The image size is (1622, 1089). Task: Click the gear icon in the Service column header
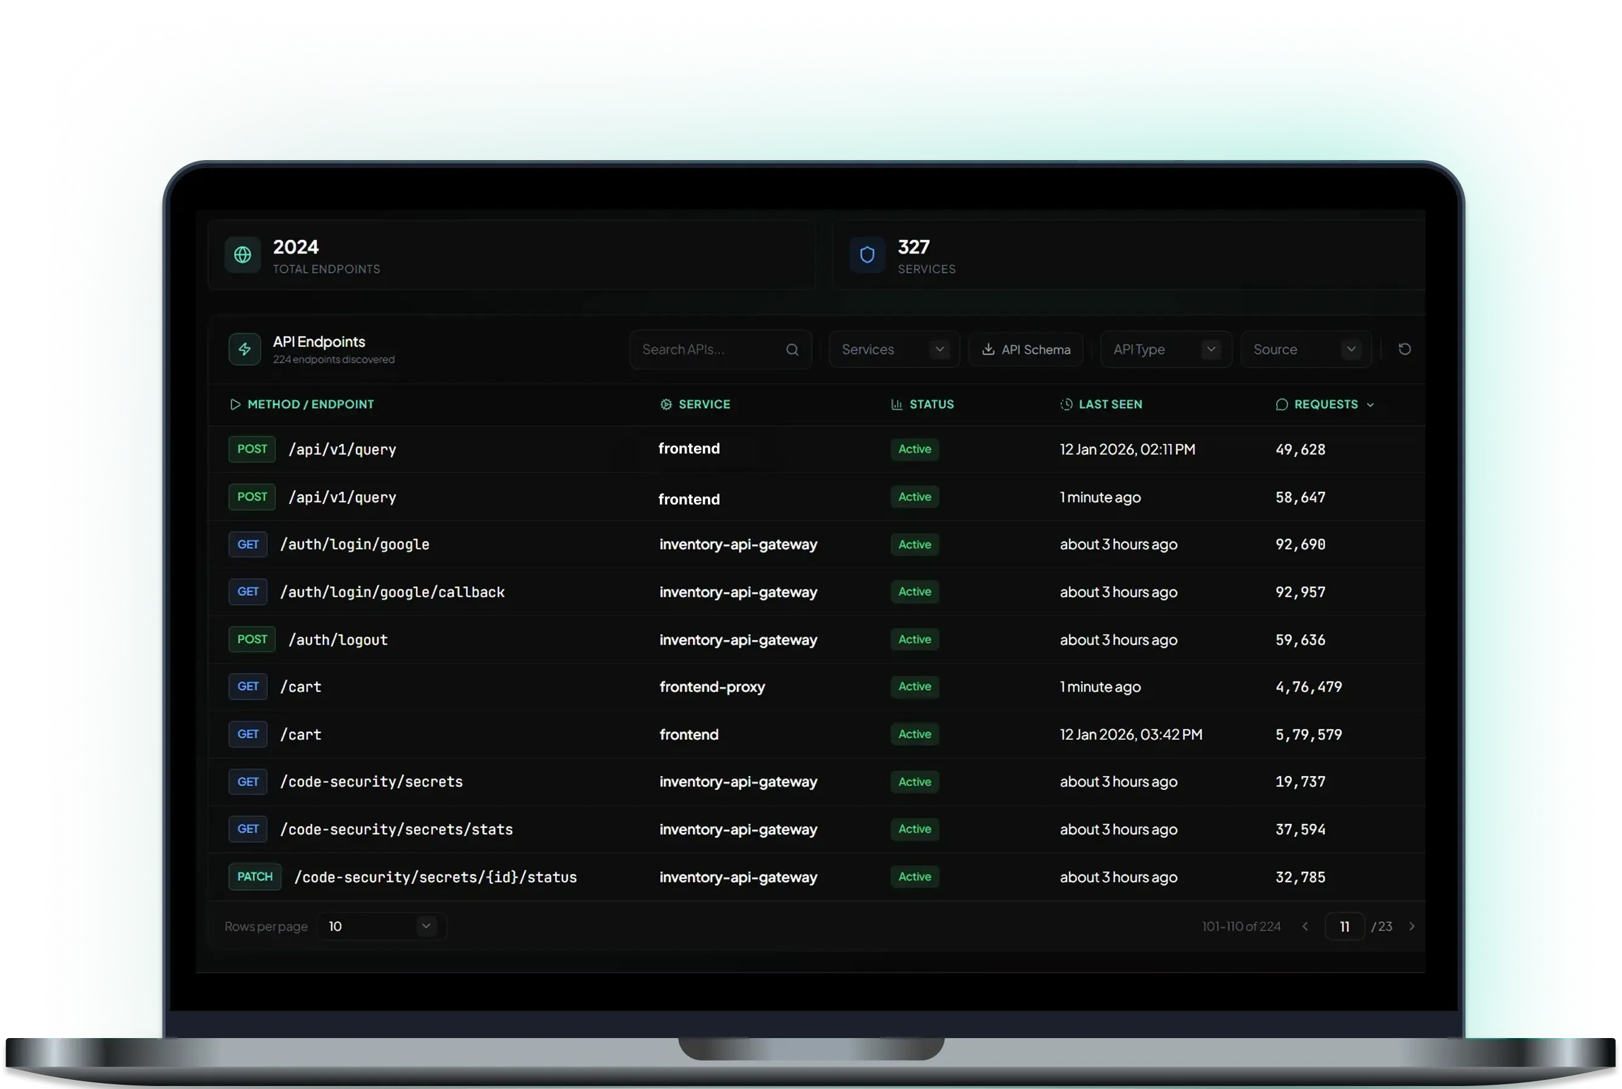tap(665, 404)
